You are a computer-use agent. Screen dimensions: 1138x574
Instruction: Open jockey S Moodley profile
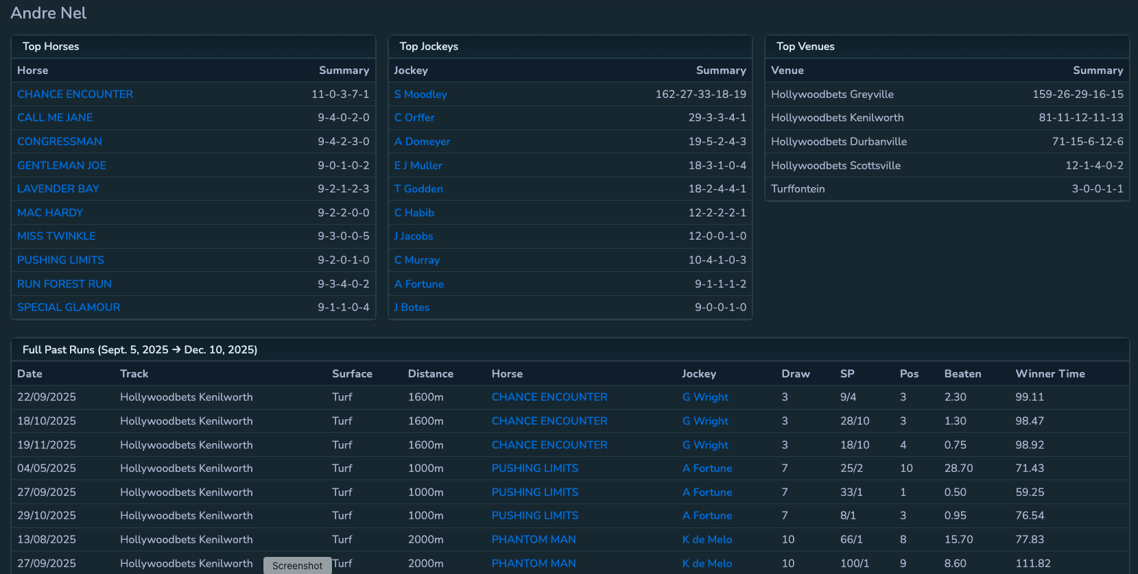[420, 94]
